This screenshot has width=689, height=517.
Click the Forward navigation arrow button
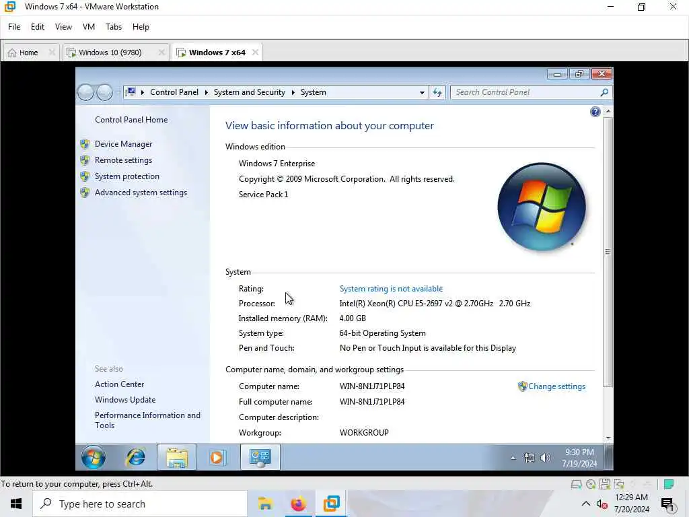coord(104,92)
